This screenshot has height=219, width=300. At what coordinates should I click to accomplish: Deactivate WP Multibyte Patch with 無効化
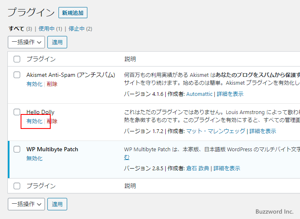(x=34, y=159)
